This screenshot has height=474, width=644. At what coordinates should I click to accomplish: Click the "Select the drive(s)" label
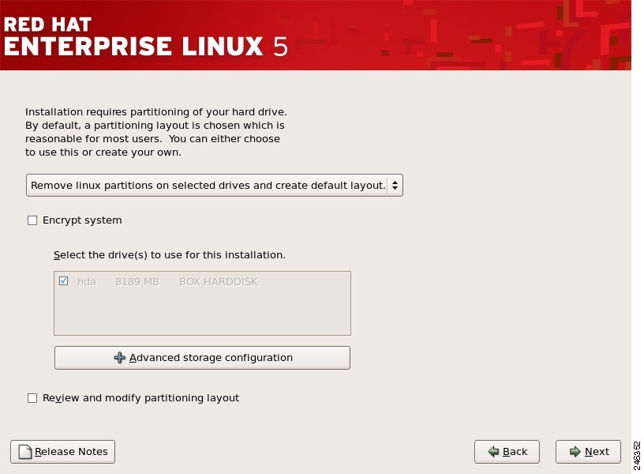(170, 255)
